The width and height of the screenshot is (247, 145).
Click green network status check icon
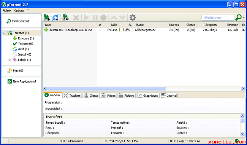coord(236,141)
